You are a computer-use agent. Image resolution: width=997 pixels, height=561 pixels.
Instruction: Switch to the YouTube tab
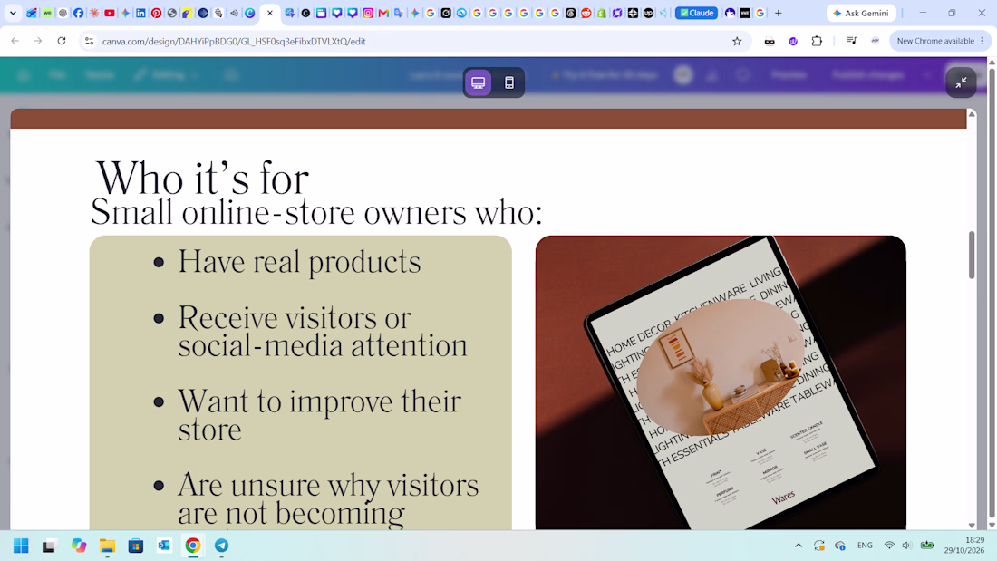tap(110, 13)
